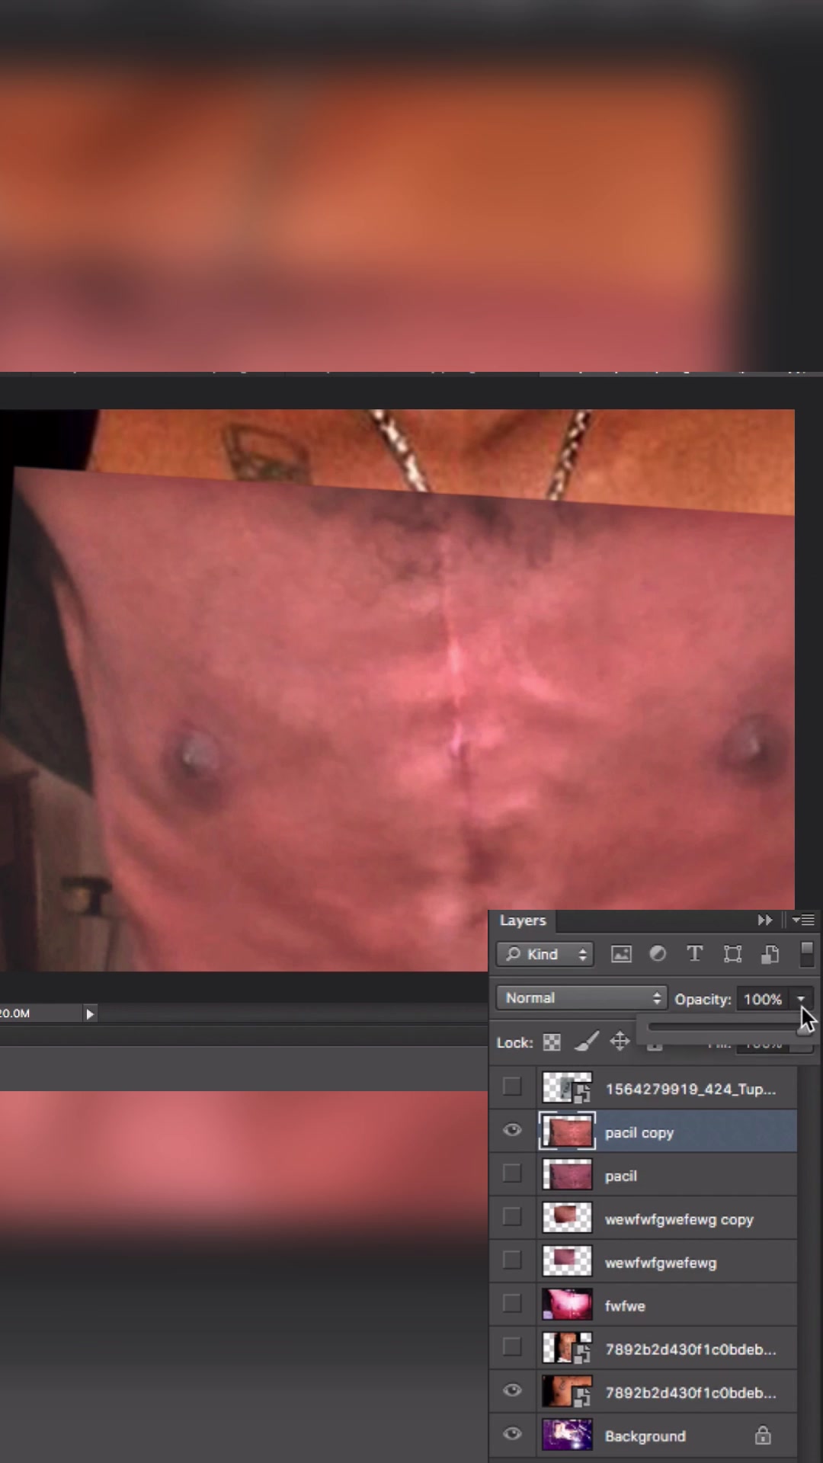Lock transparent pixels icon

(x=552, y=1042)
